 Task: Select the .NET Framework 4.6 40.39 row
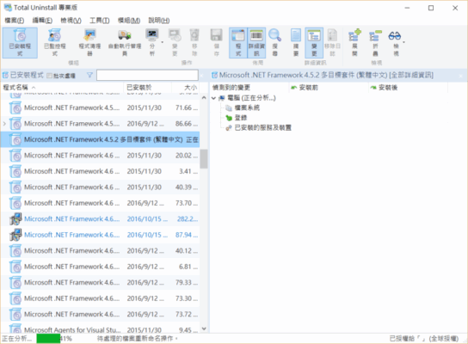pos(100,187)
